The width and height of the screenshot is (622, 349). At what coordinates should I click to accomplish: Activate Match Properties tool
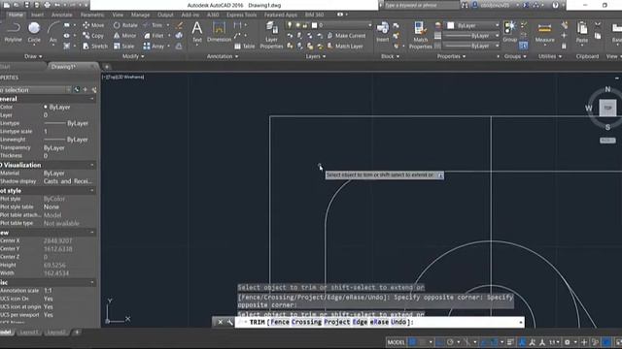click(421, 35)
